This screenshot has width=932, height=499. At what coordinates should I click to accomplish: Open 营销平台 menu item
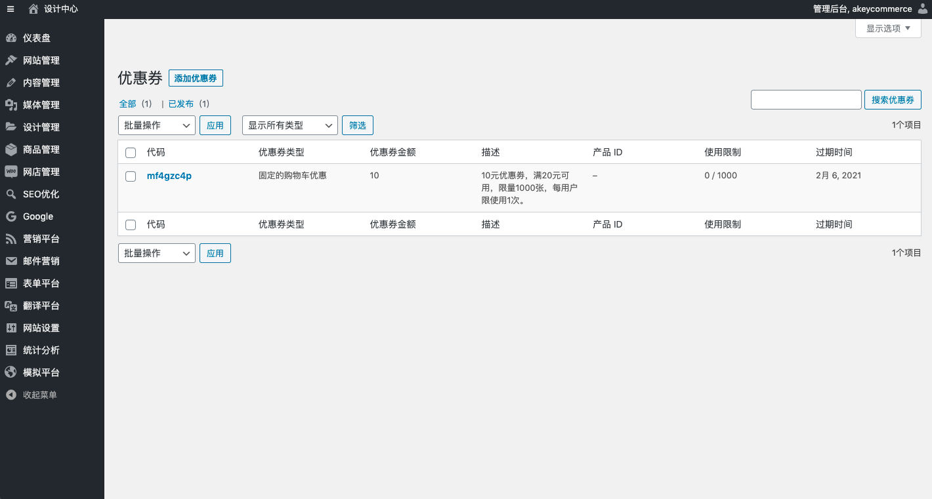[52, 239]
